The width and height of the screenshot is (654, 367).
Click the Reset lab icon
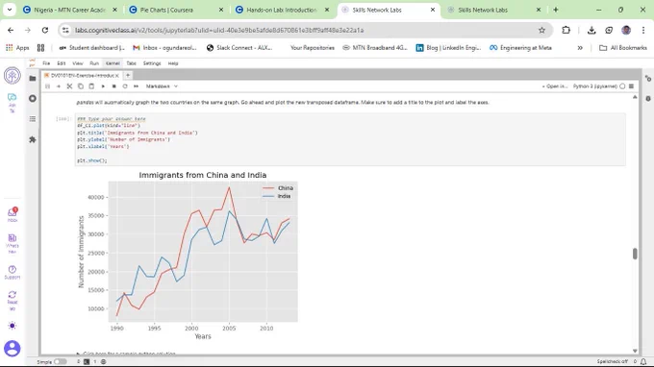13,301
